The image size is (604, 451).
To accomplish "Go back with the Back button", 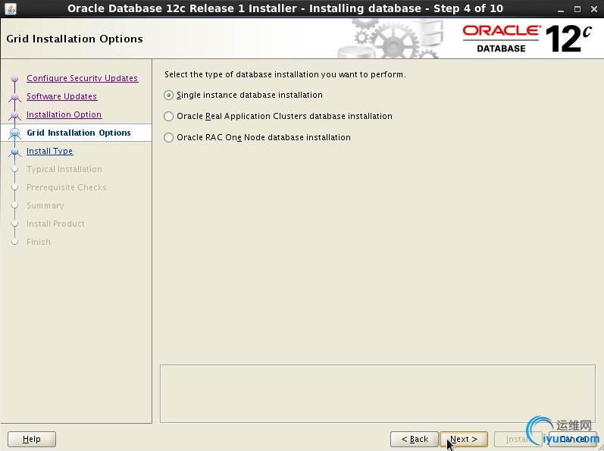I will pos(415,439).
